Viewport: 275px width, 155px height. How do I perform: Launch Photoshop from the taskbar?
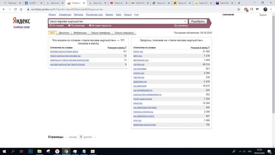(31, 151)
